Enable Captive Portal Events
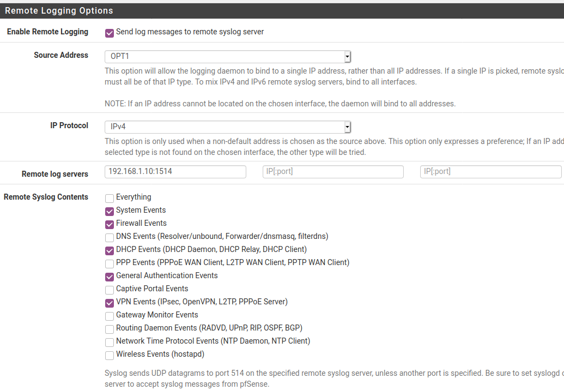Image resolution: width=564 pixels, height=390 pixels. coord(109,290)
